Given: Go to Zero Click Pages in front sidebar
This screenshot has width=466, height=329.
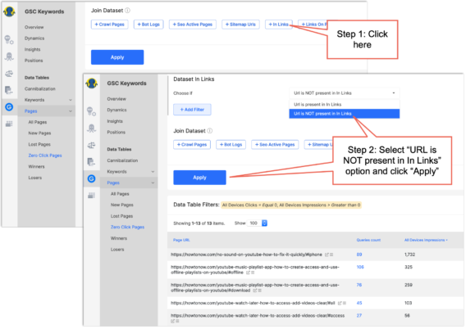Looking at the screenshot, I should coord(127,227).
